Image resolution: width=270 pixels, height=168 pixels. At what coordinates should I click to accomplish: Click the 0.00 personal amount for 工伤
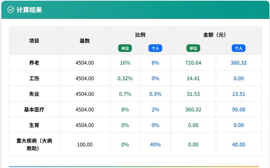[238, 79]
